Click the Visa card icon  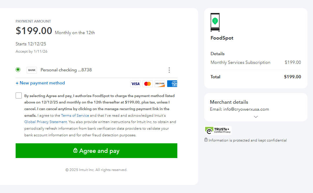pyautogui.click(x=135, y=84)
